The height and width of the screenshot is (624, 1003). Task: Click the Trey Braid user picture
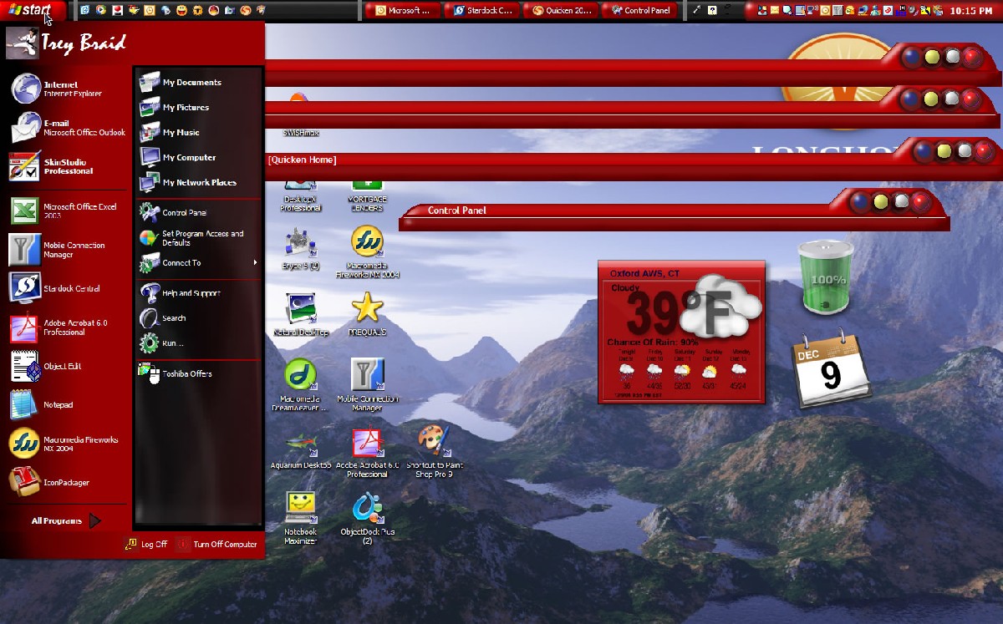coord(22,43)
